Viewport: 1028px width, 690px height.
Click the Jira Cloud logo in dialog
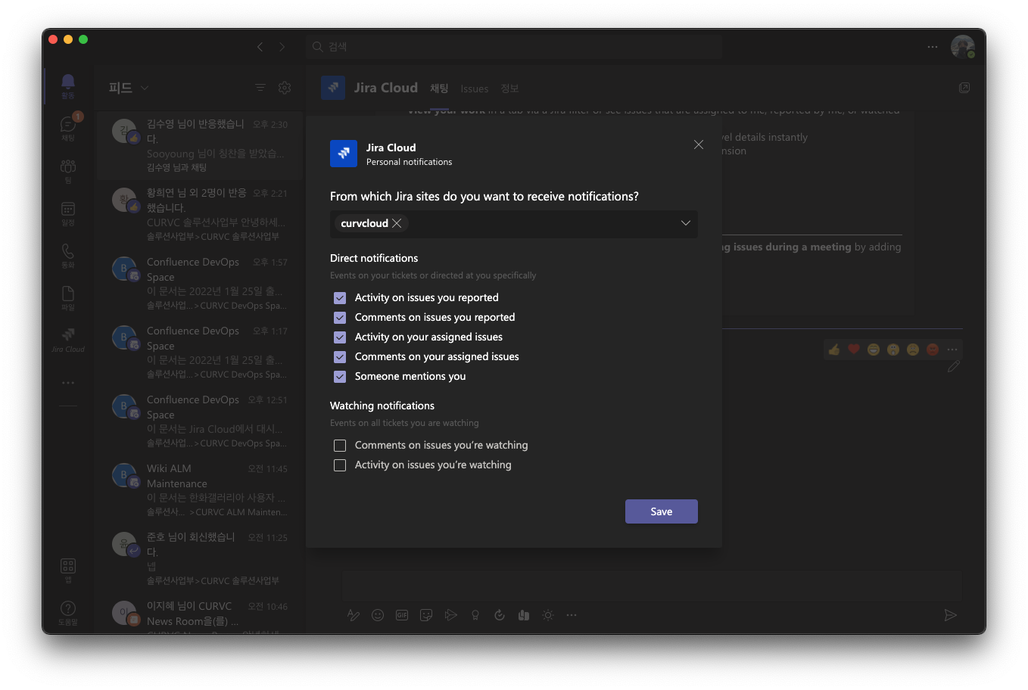[x=344, y=154]
